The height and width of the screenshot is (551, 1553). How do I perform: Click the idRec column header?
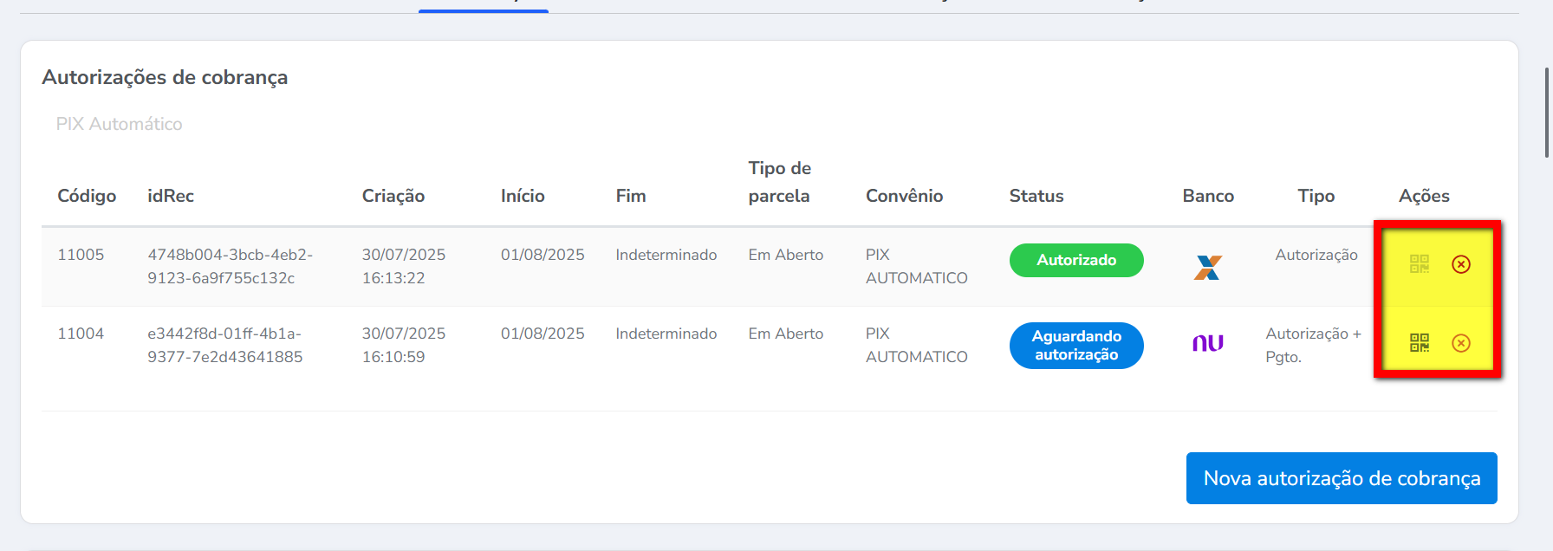[171, 196]
